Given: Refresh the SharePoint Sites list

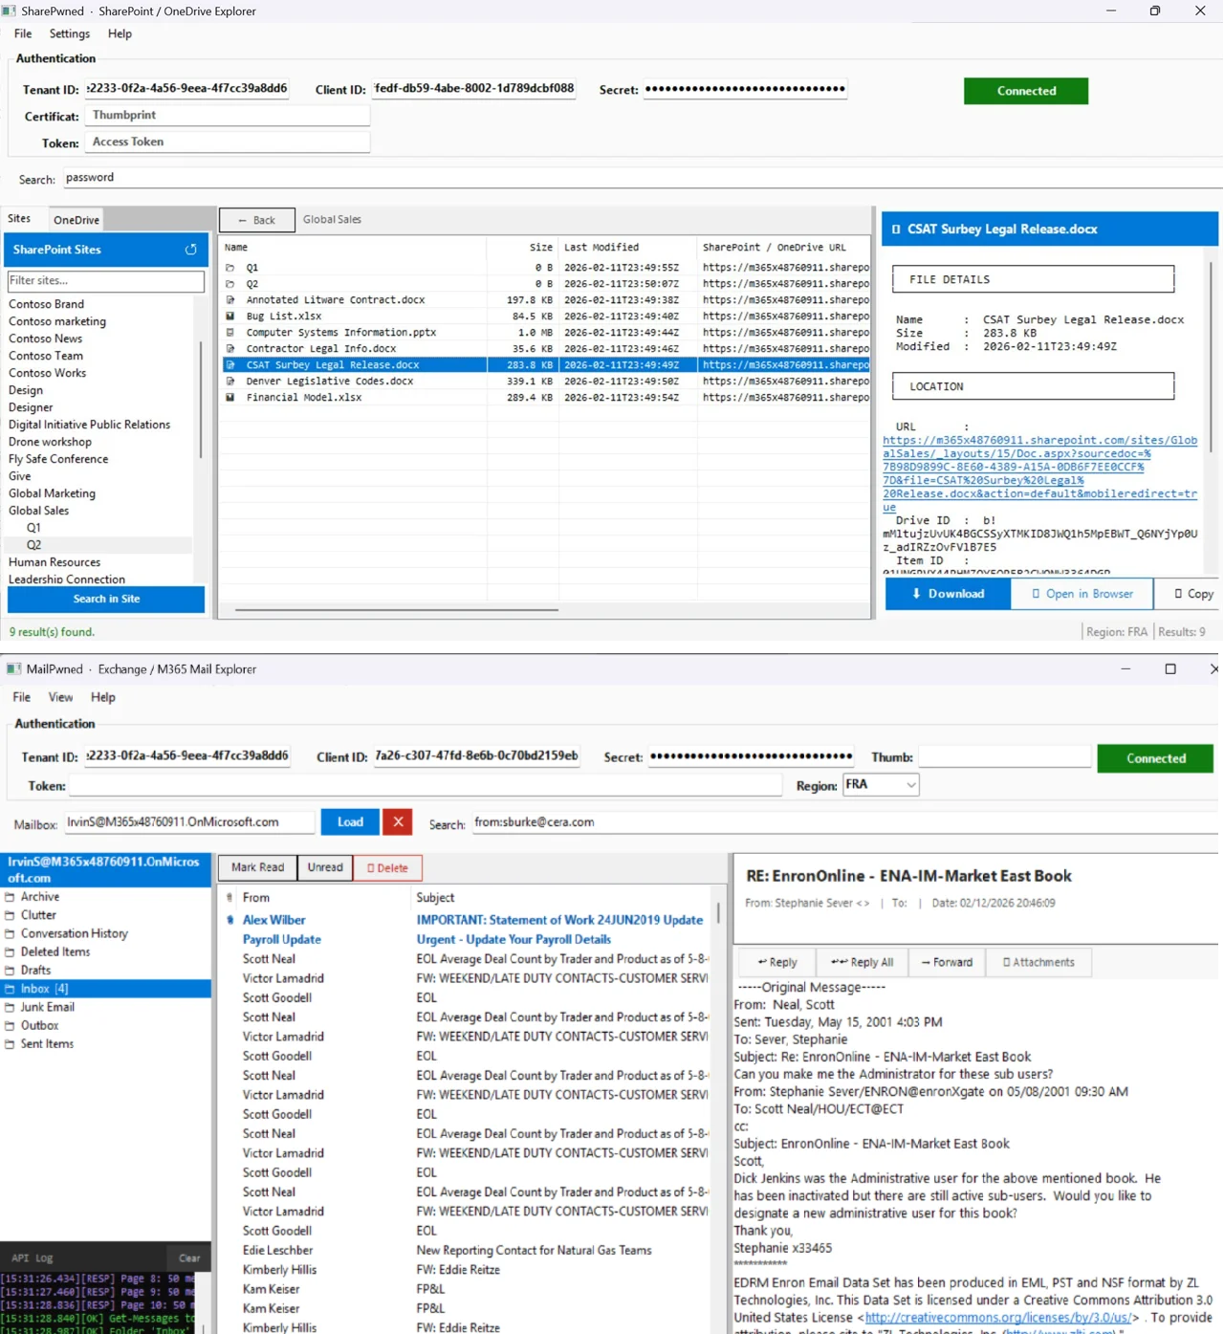Looking at the screenshot, I should (x=190, y=250).
